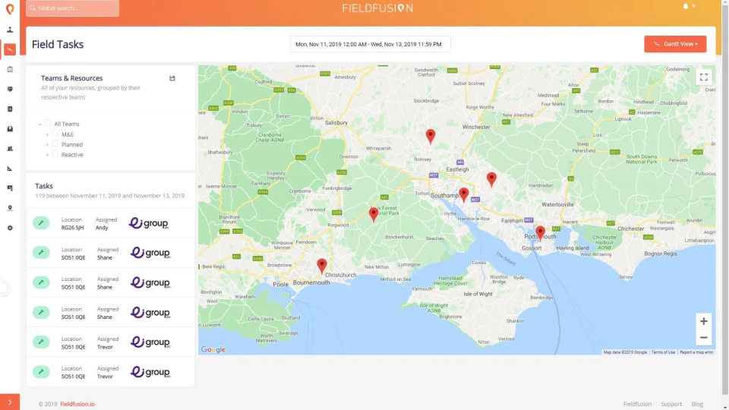Zoom in the map with plus icon

[703, 321]
